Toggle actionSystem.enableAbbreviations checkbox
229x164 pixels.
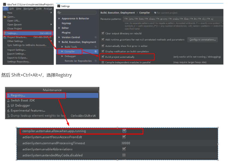[124, 149]
